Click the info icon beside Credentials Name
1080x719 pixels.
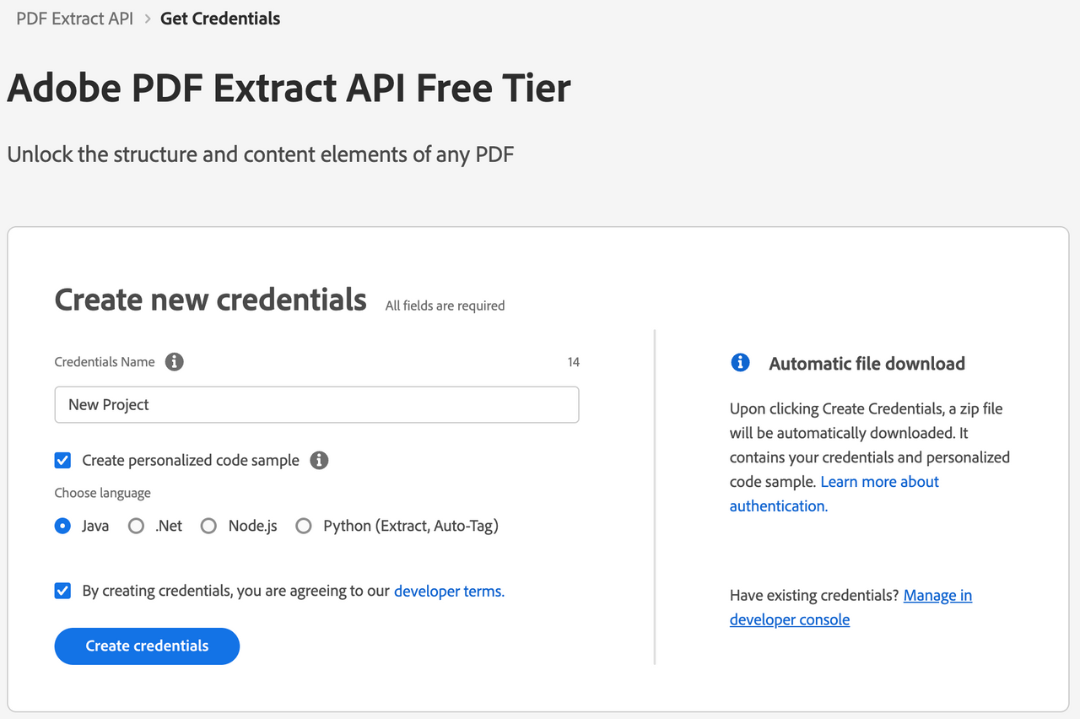tap(175, 362)
